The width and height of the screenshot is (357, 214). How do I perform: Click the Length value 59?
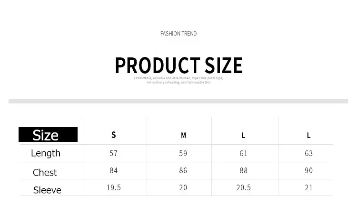pyautogui.click(x=183, y=153)
